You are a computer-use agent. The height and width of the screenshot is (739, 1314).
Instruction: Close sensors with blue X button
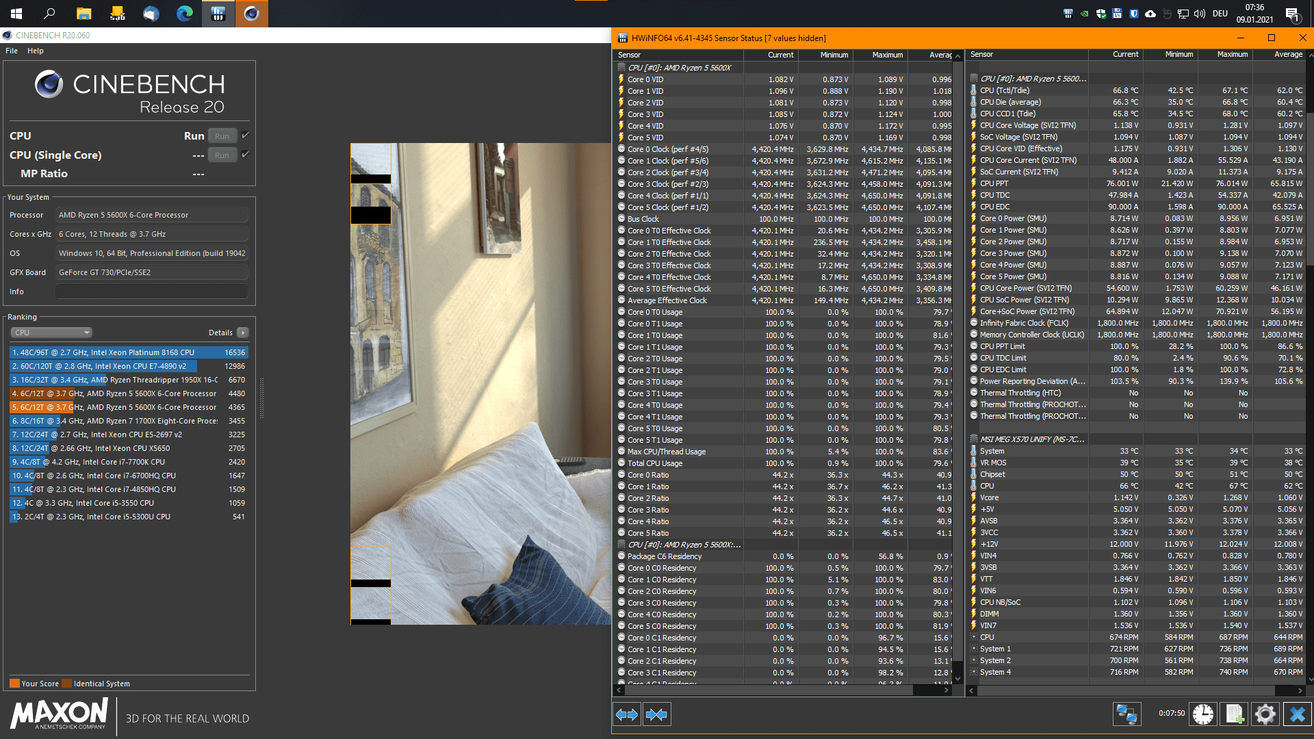tap(1297, 714)
